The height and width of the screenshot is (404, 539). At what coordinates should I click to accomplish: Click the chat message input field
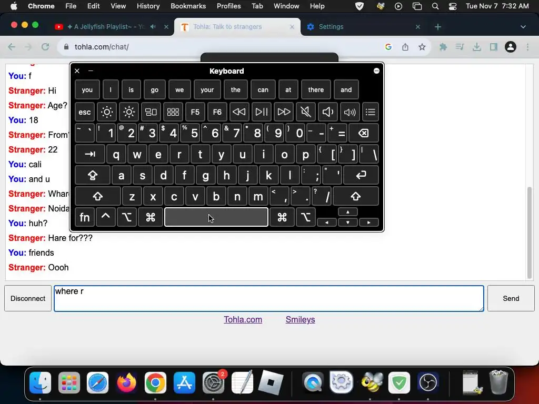tap(269, 298)
